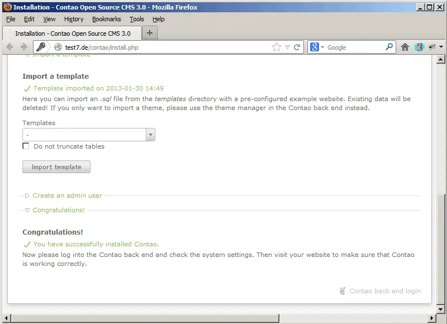
Task: Open a new tab with the plus button
Action: (150, 33)
